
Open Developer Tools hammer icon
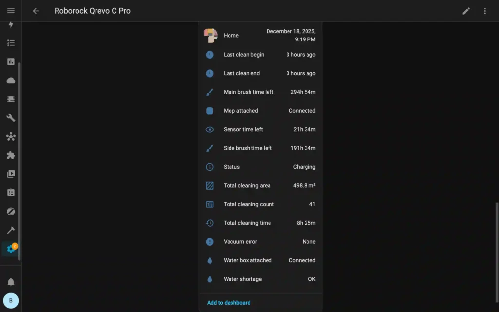11,230
